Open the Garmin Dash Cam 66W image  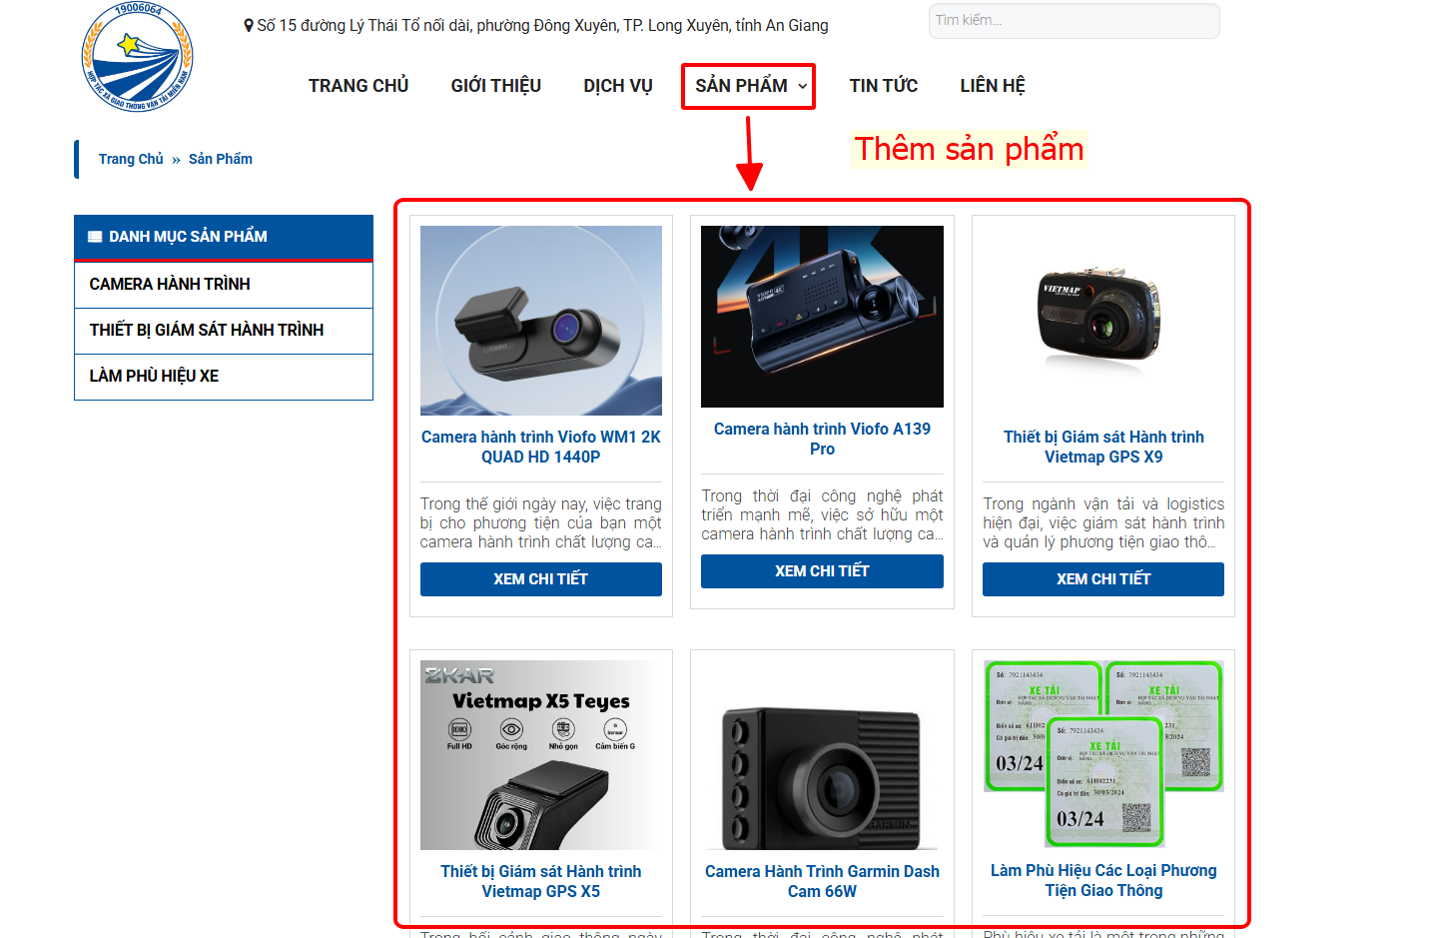[x=822, y=755]
